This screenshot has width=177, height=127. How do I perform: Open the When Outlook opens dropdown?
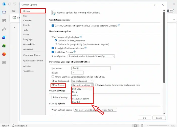point(95,110)
